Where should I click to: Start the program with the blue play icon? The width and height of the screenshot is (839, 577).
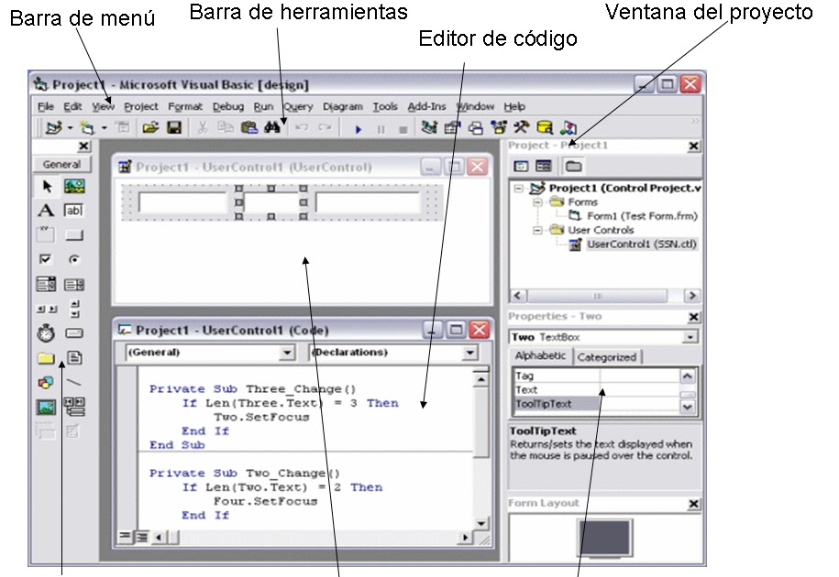pos(359,129)
